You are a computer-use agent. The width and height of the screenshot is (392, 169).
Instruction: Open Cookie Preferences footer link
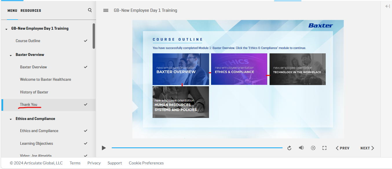[146, 163]
